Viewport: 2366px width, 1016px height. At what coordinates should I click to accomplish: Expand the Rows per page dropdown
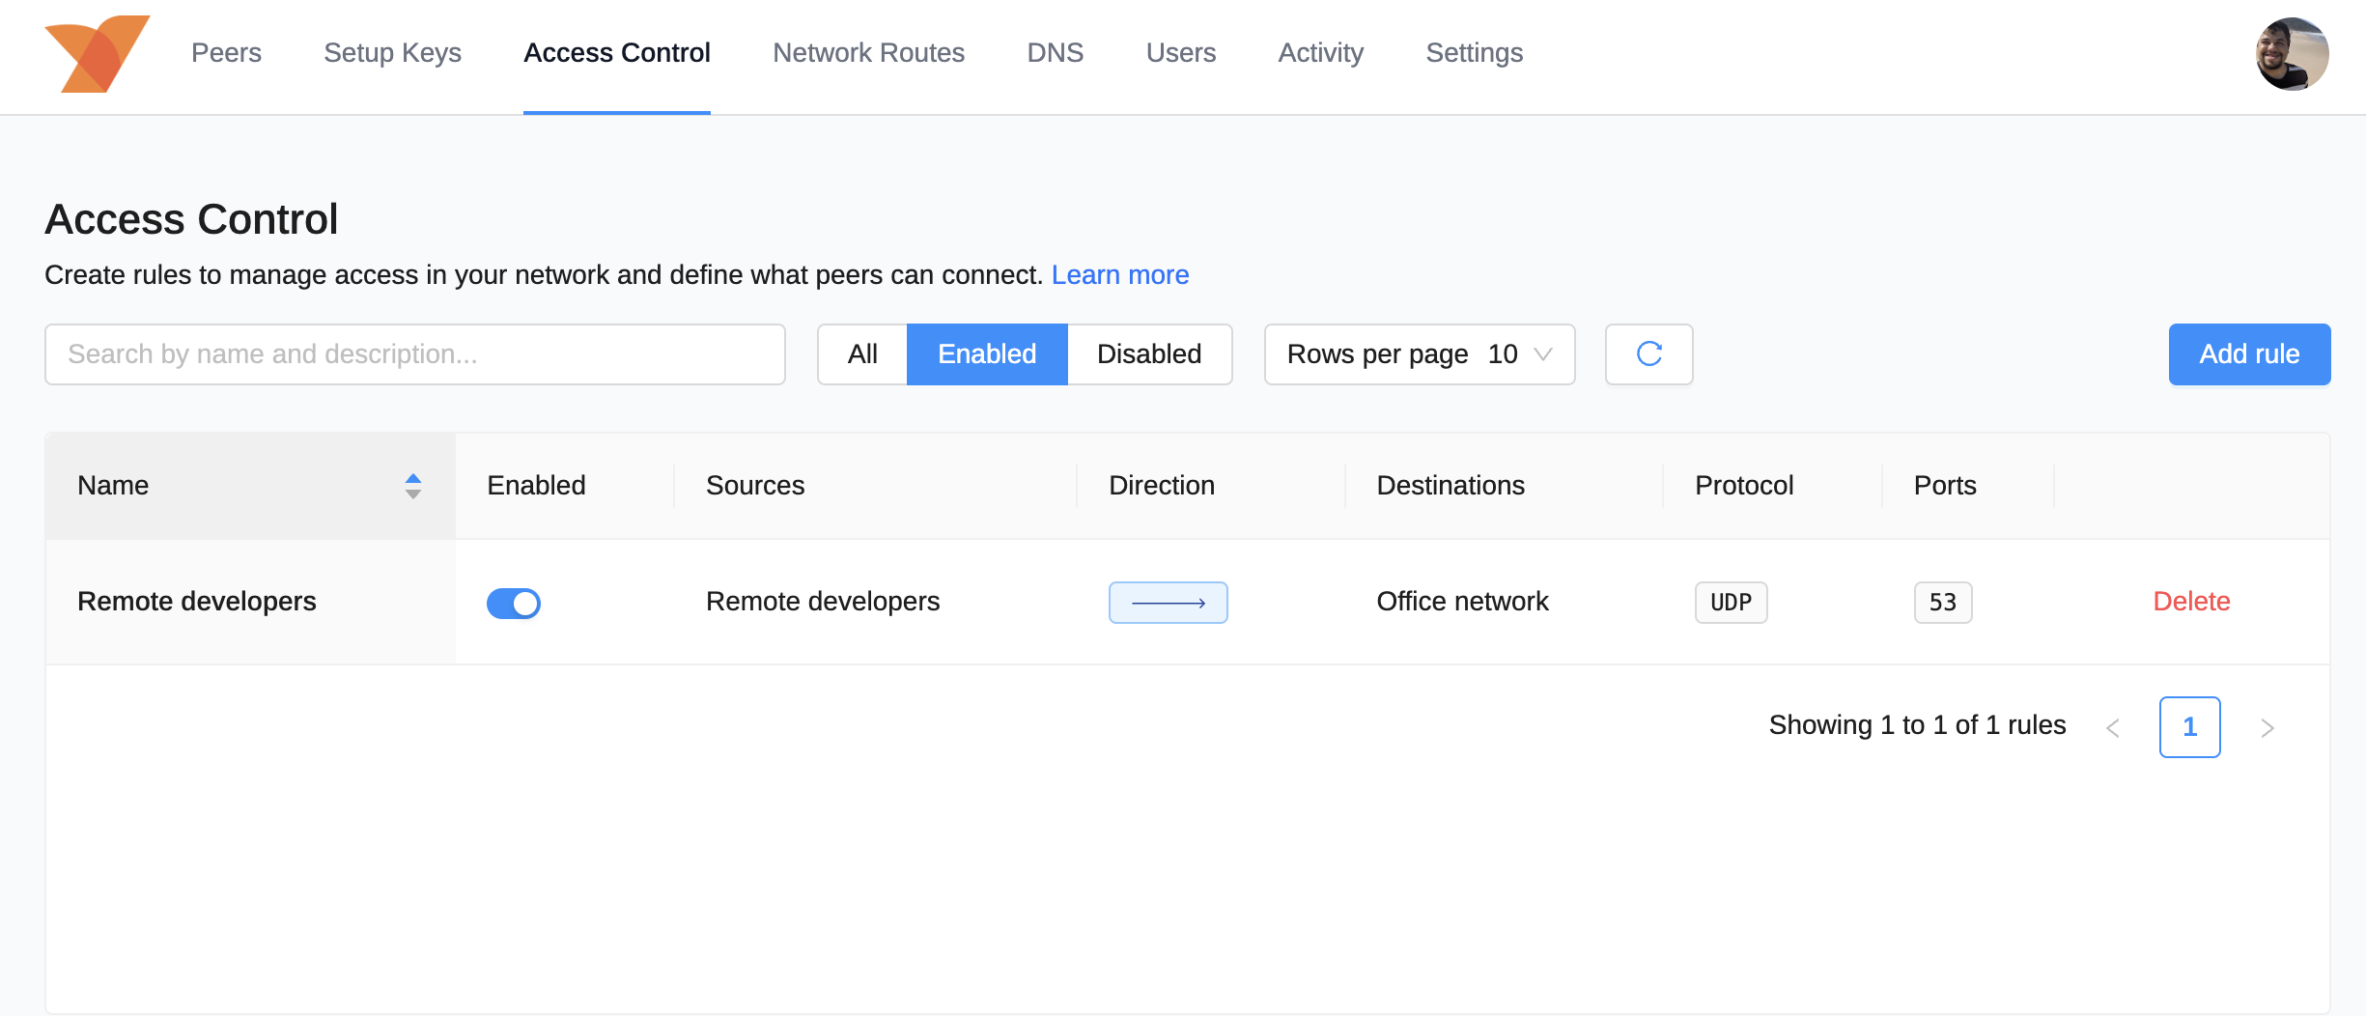(x=1419, y=354)
